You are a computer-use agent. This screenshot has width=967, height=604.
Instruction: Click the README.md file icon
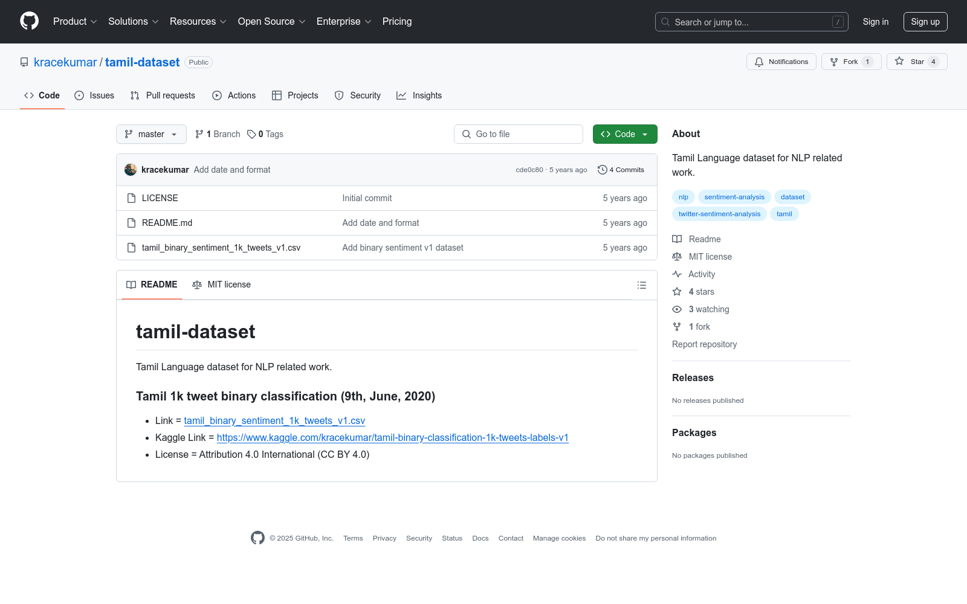pyautogui.click(x=131, y=223)
